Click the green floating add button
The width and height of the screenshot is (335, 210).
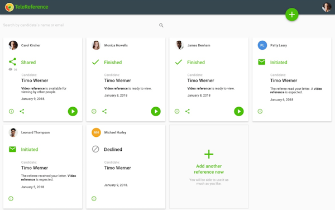291,15
